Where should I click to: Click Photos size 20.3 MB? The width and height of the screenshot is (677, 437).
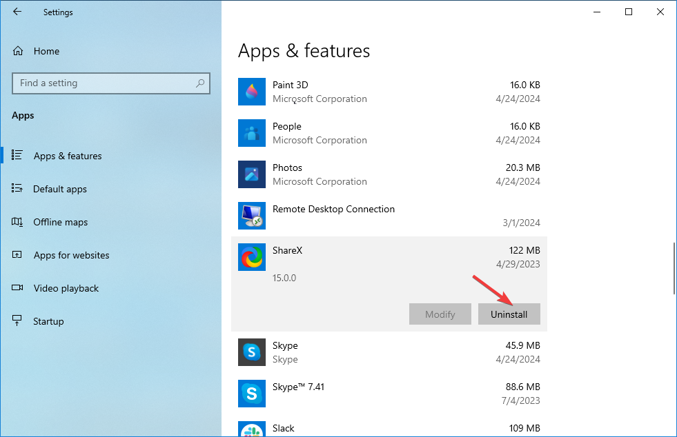[523, 167]
